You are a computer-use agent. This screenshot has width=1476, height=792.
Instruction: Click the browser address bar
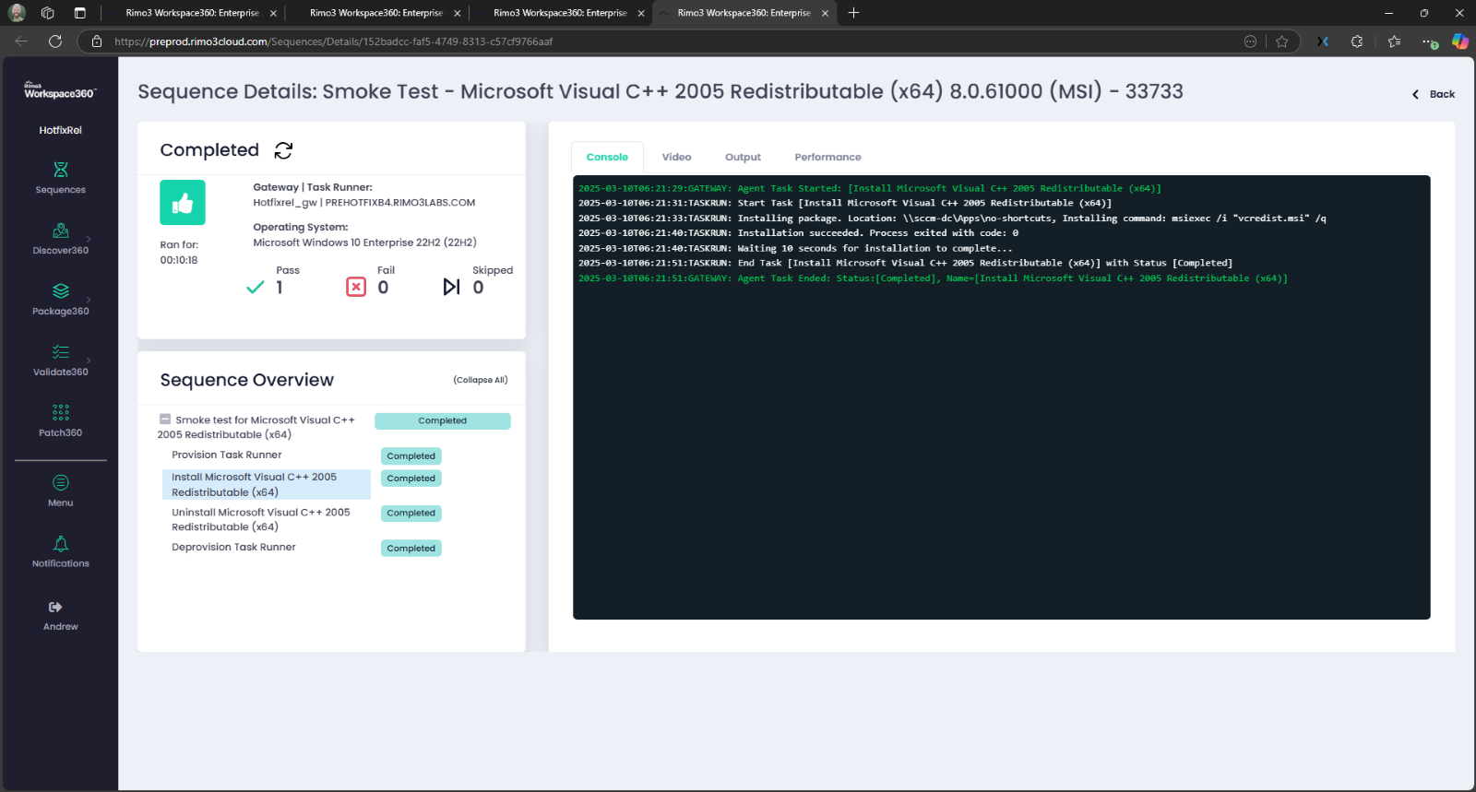646,41
